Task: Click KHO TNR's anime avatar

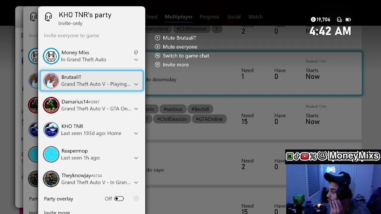Action: (x=51, y=130)
